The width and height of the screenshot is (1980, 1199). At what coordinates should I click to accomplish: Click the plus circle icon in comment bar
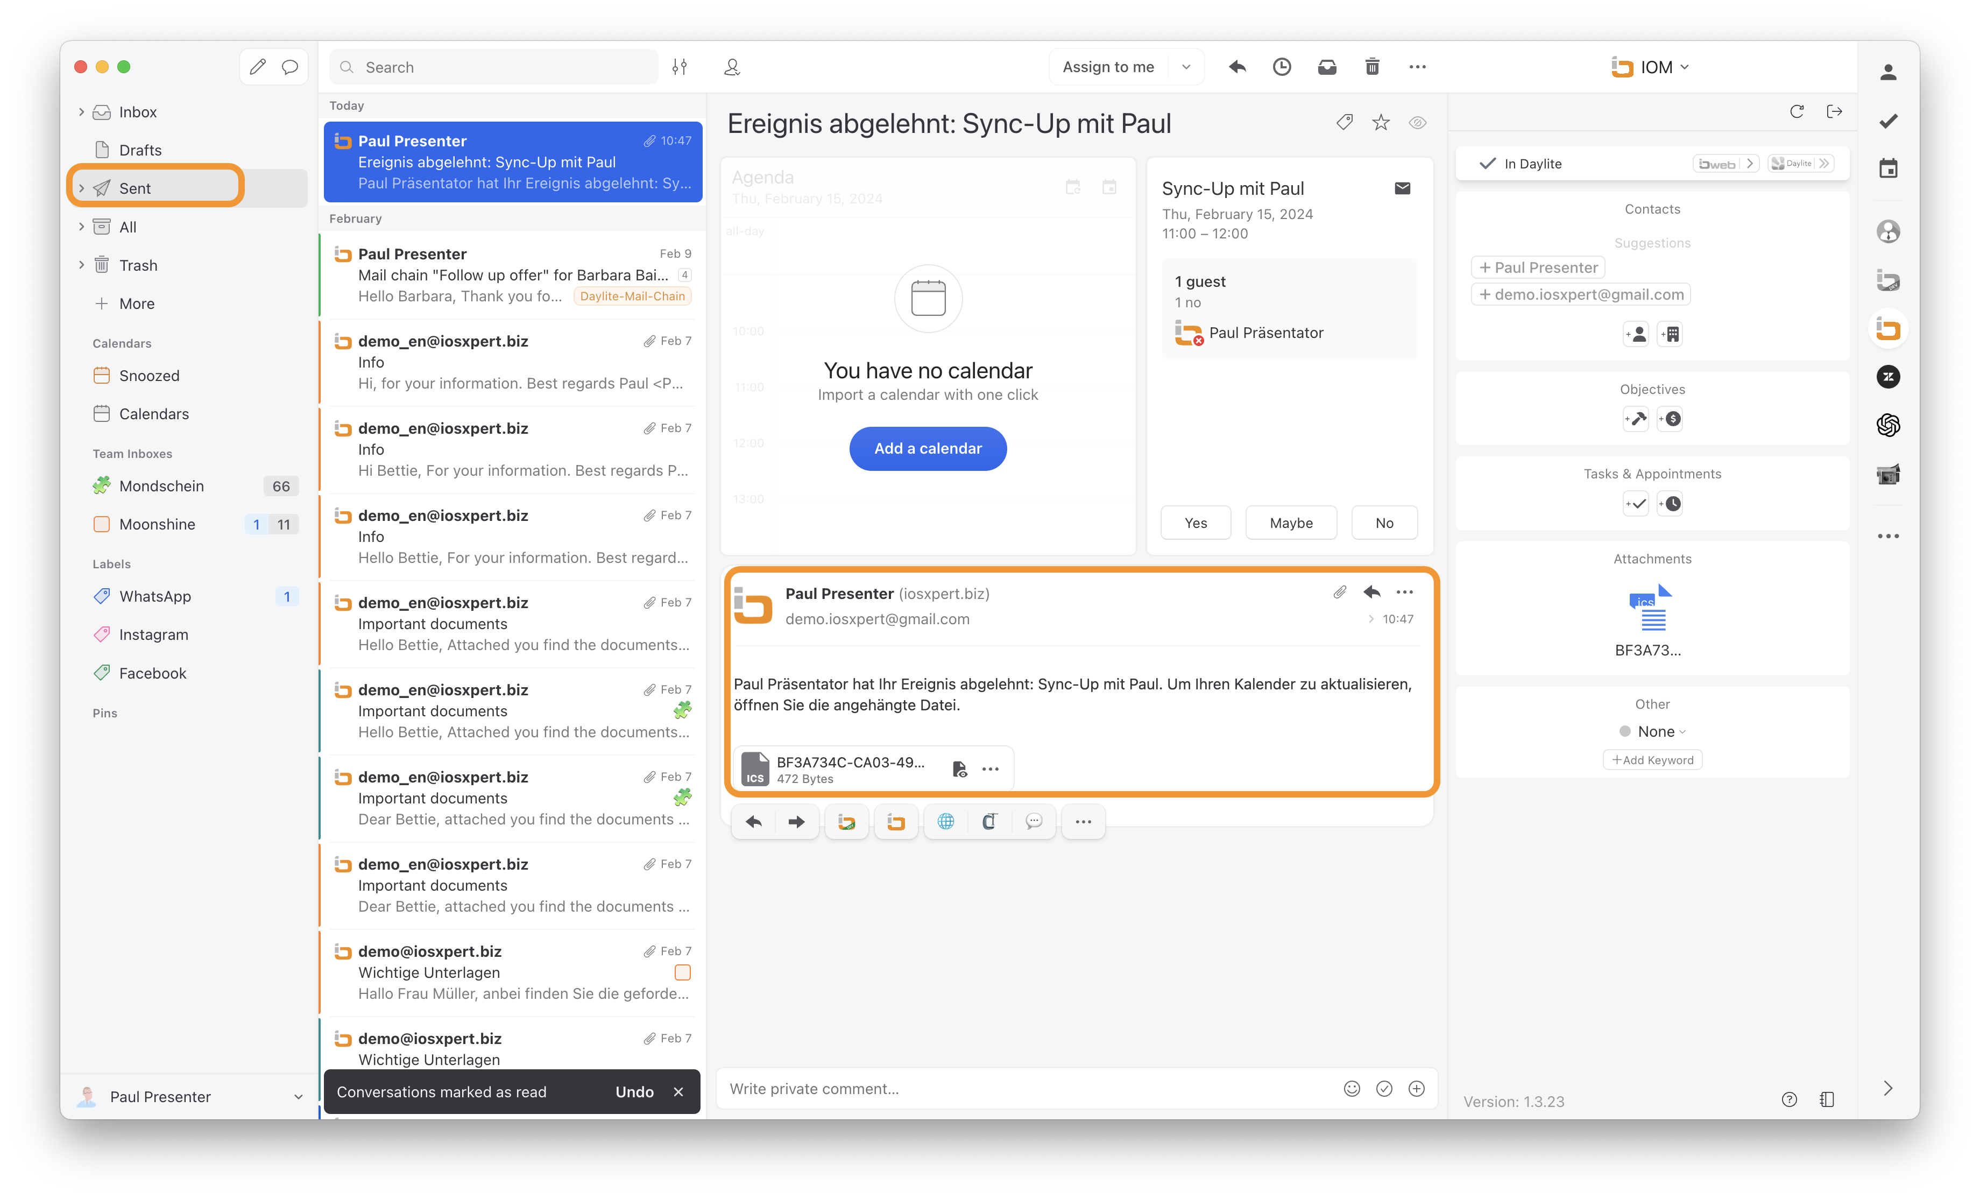1417,1088
